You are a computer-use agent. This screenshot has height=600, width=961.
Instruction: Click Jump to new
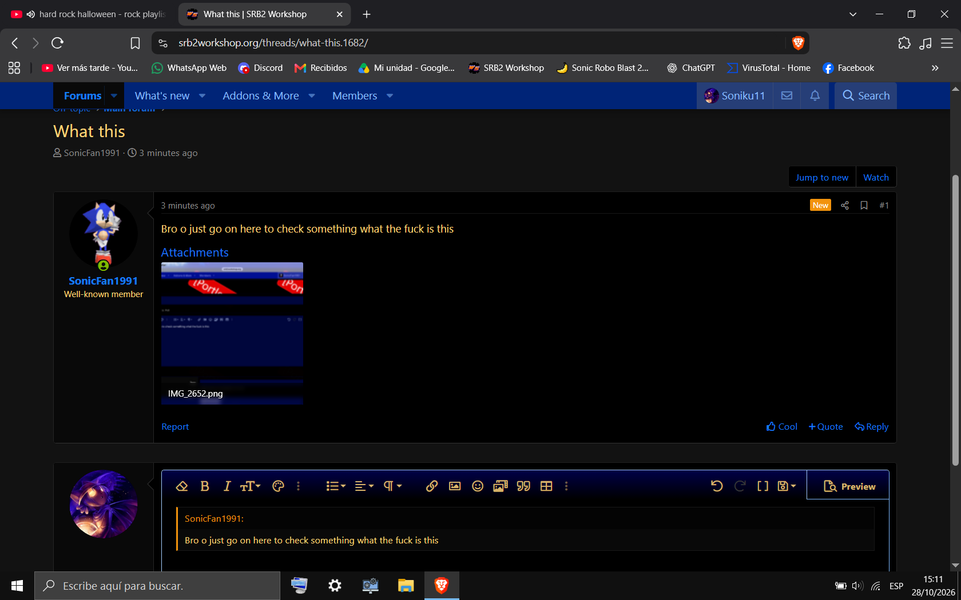click(x=822, y=178)
